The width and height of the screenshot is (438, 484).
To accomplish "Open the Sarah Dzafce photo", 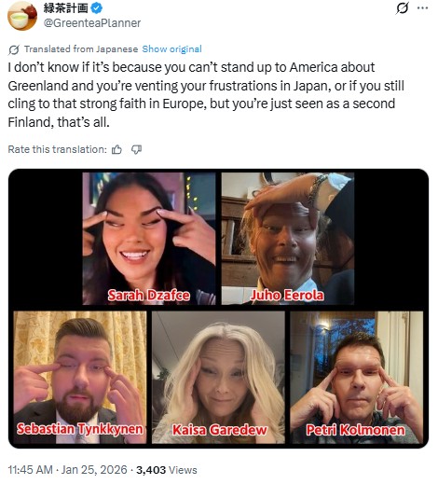I will click(x=149, y=239).
